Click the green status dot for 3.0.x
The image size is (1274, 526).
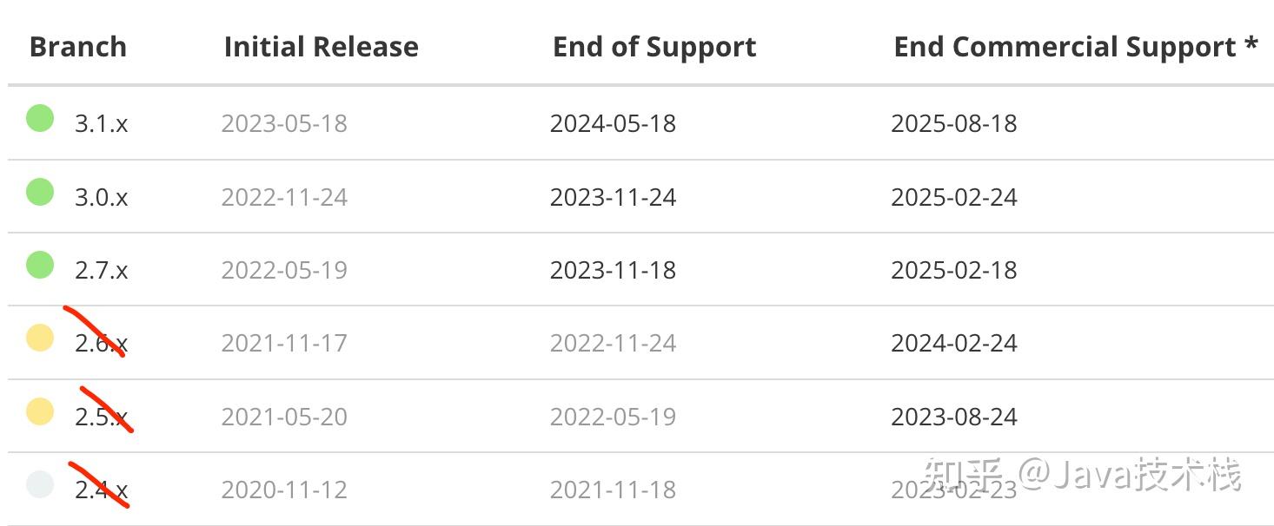(x=40, y=192)
